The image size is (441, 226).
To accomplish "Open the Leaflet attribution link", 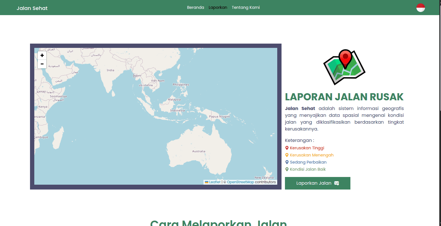I will [214, 182].
